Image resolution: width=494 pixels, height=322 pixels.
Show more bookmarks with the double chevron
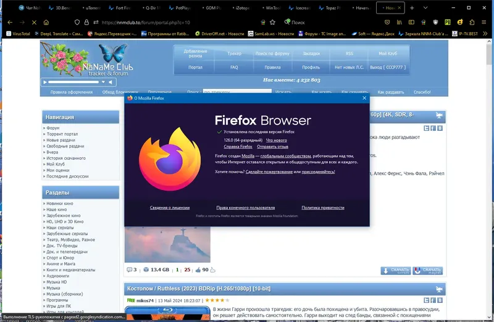click(x=485, y=34)
